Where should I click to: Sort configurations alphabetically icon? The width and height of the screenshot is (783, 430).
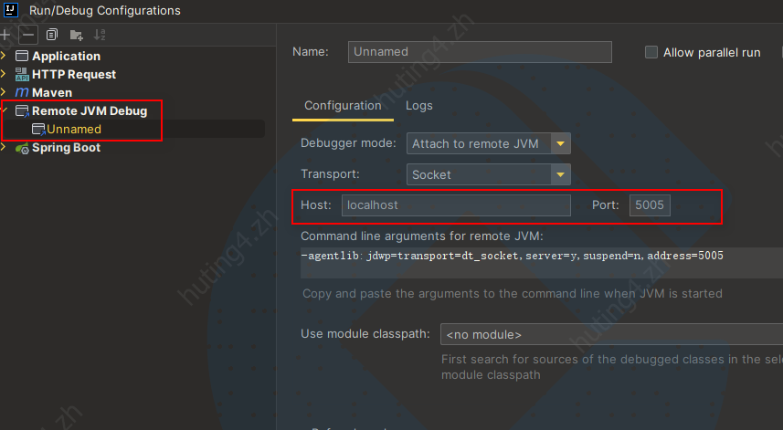100,35
